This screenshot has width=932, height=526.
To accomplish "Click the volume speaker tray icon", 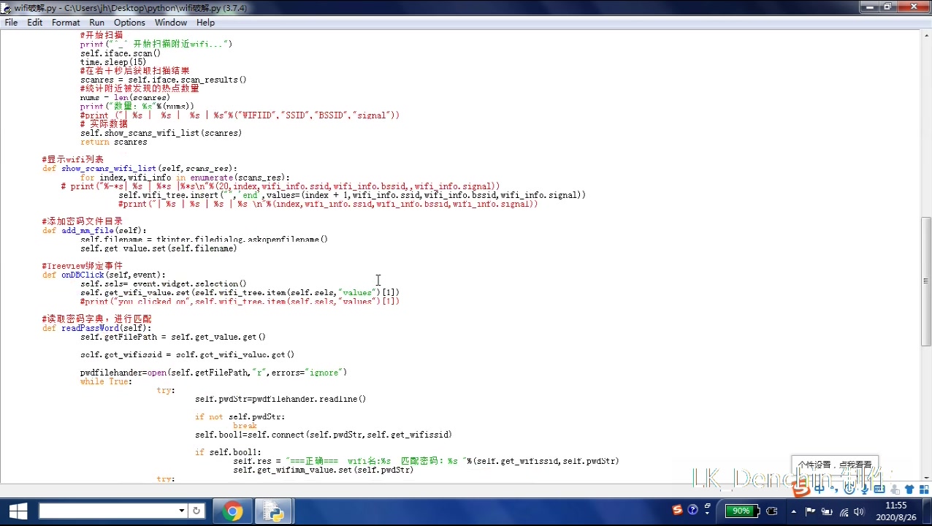I will tap(859, 511).
